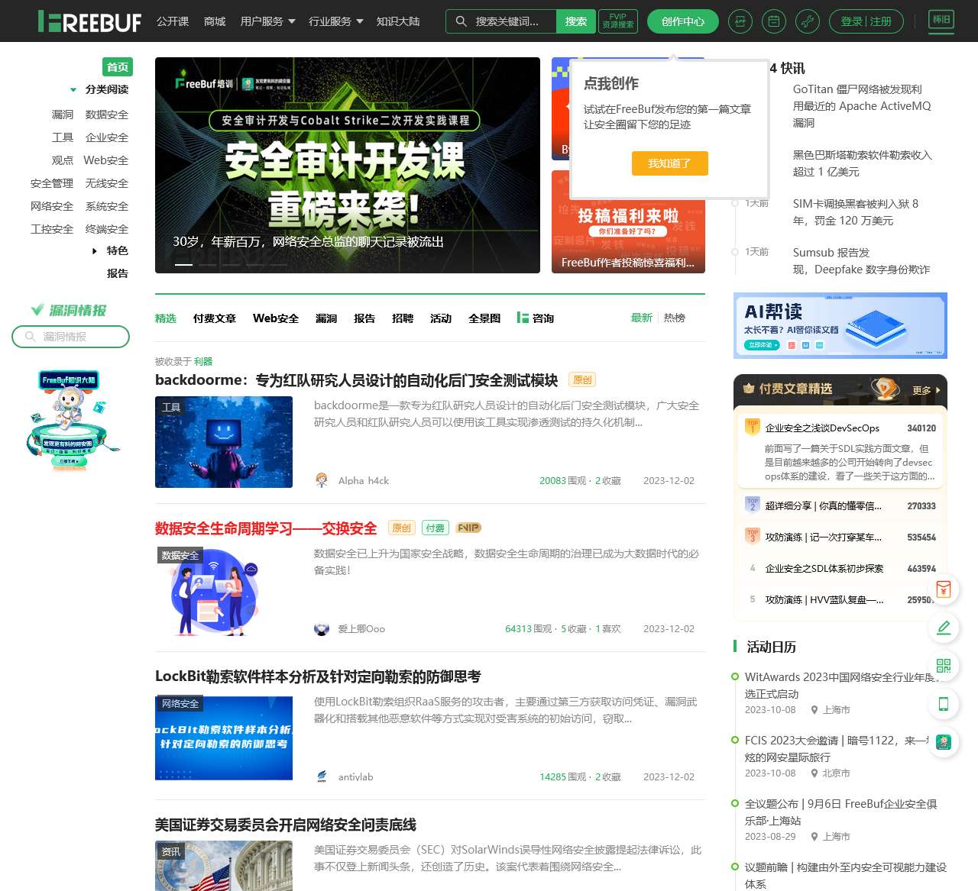Open the 终端安全 category in sidebar
The image size is (978, 891).
(x=107, y=229)
